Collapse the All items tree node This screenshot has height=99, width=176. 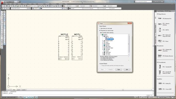(x=101, y=35)
